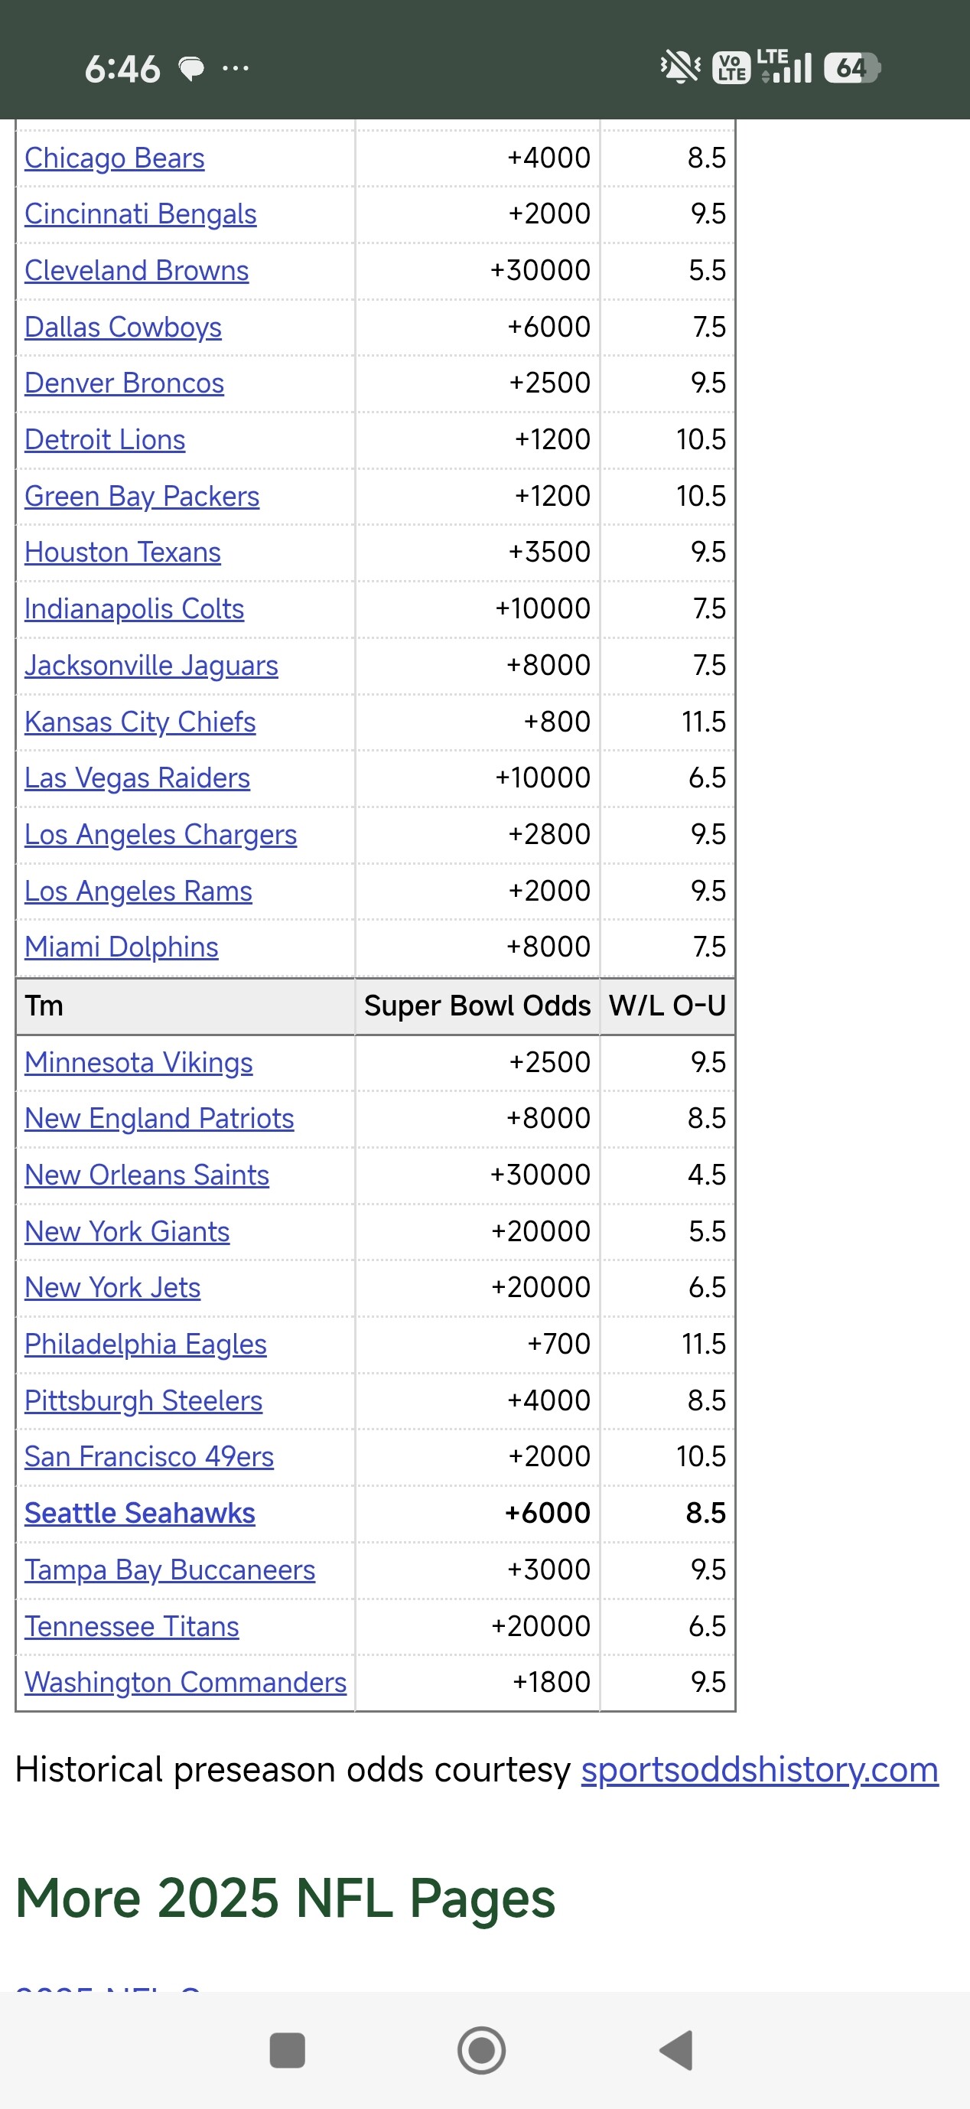Tap the battery level indicator
Image resolution: width=970 pixels, height=2109 pixels.
[851, 67]
